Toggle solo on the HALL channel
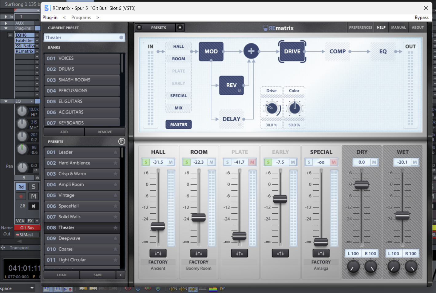Screen dimensions: 436x293 point(146,162)
